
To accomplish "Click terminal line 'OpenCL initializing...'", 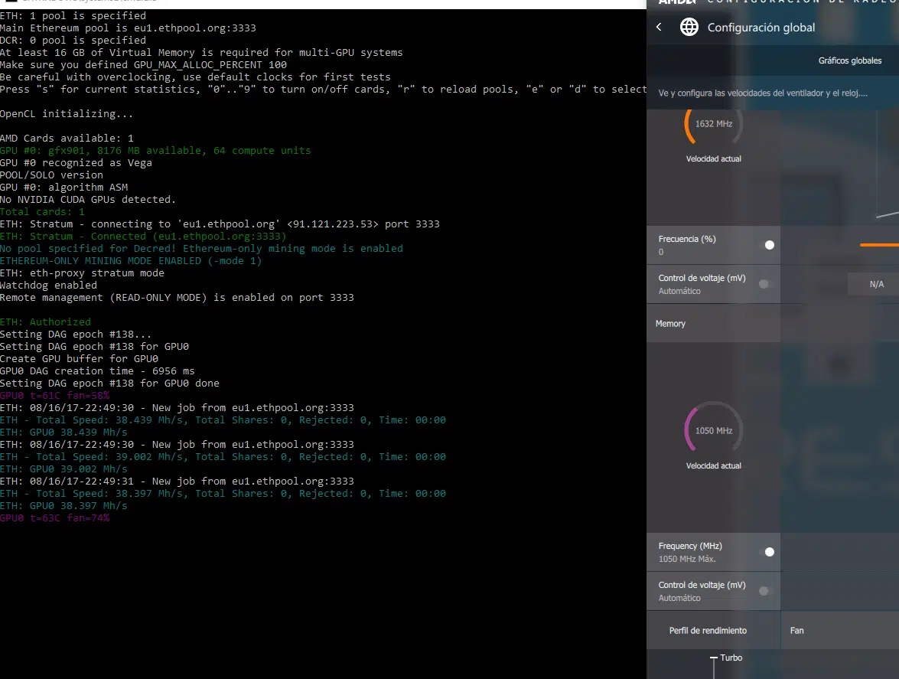I will tap(67, 113).
